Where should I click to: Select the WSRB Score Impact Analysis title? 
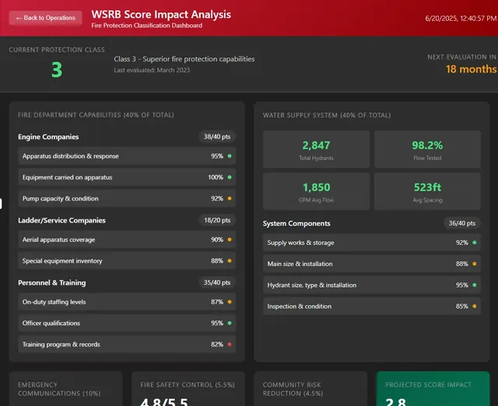[161, 14]
